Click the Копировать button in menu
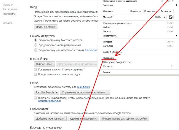Viewport: 179px width, 130px height. coord(151,11)
